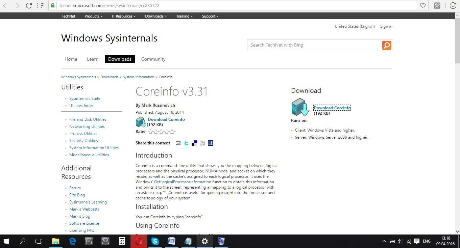This screenshot has height=248, width=460.
Task: Open Skype from the taskbar
Action: [155, 241]
